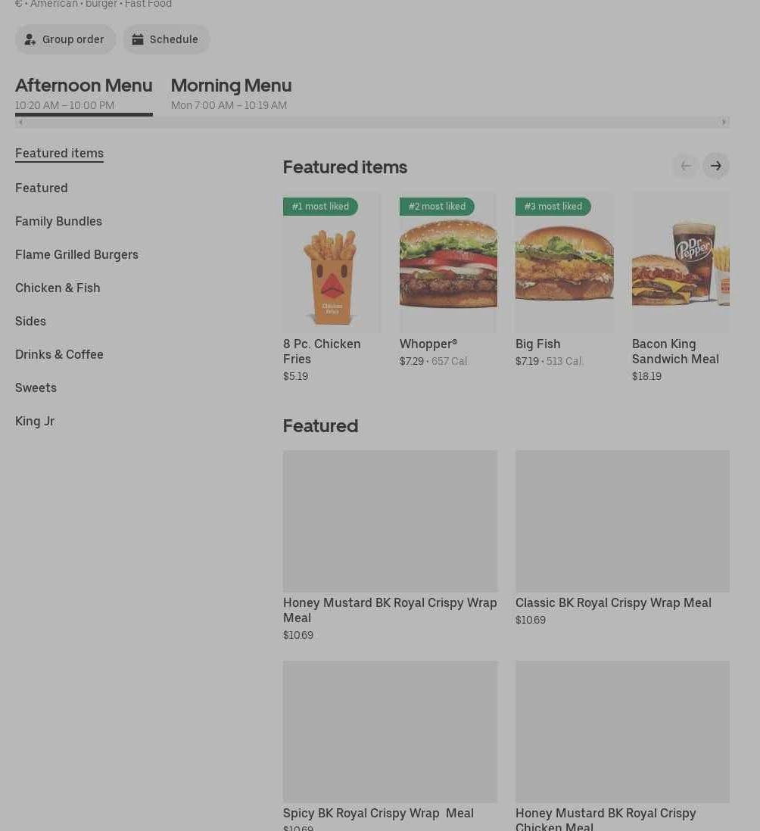Select Drinks & Coffee in sidebar

(x=59, y=354)
